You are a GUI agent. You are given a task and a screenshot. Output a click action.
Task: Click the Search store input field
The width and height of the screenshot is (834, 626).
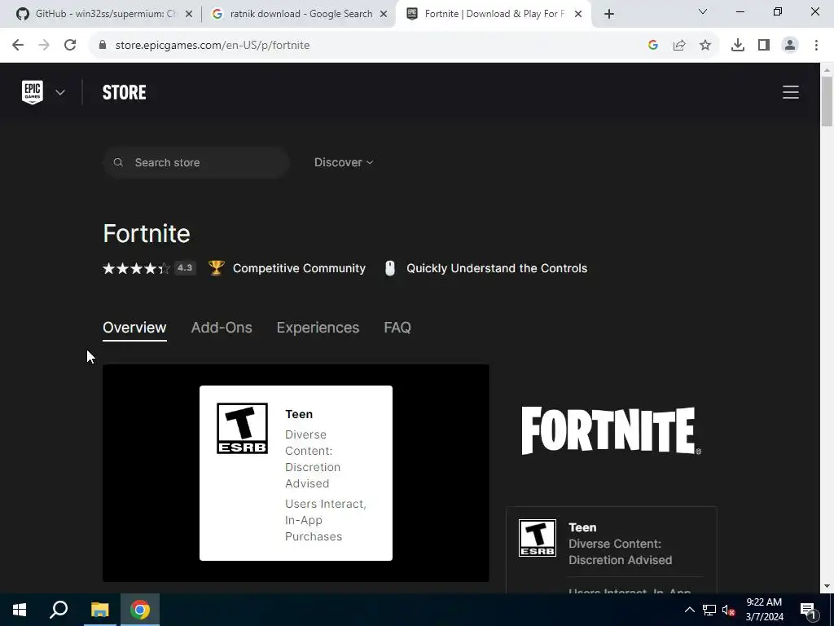point(196,162)
